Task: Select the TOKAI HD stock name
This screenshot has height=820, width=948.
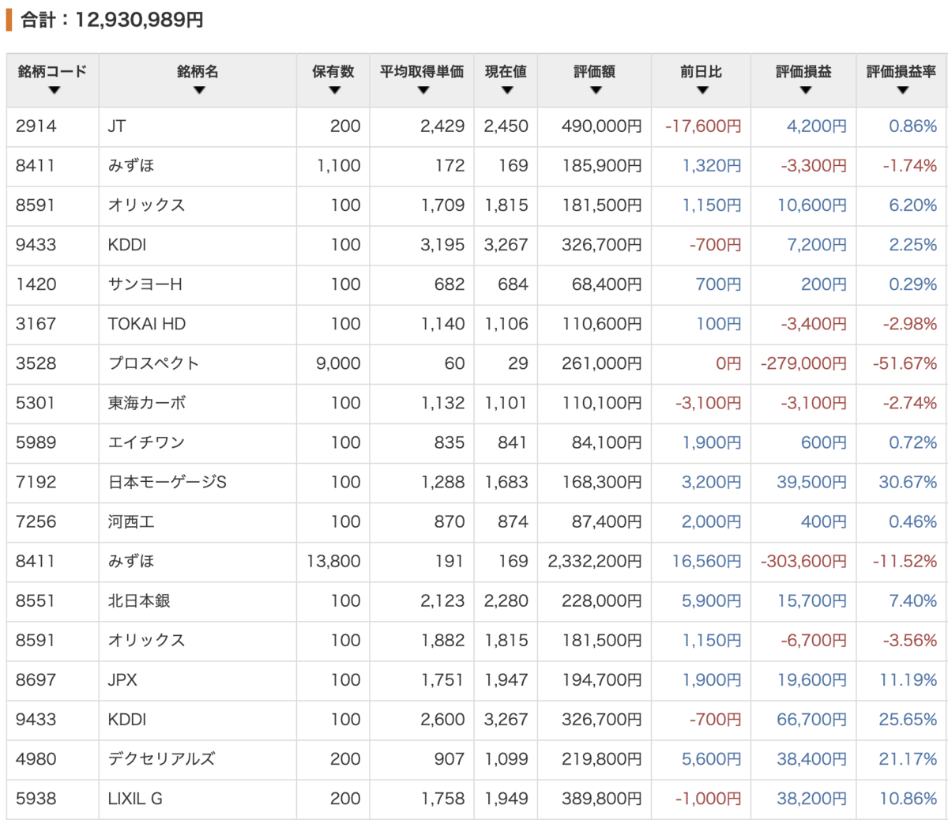Action: (x=147, y=324)
